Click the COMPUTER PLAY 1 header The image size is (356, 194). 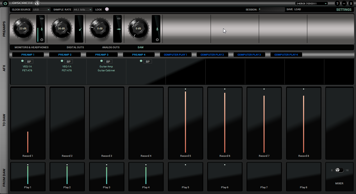pos(176,55)
